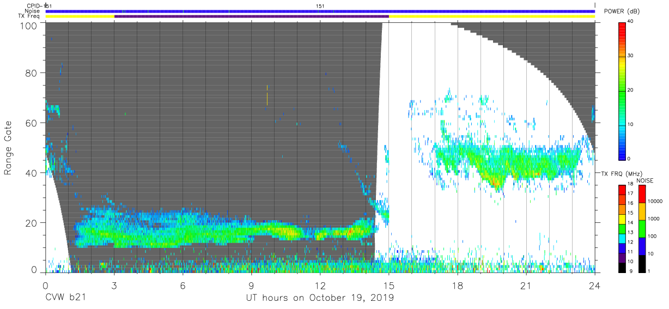Click the 'CPID' row label at top
This screenshot has height=309, width=669.
coord(34,5)
